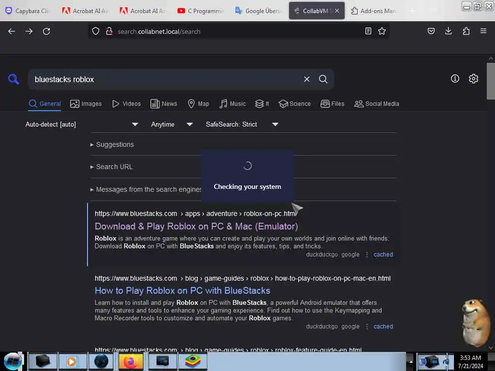This screenshot has height=371, width=495.
Task: Reload the current page
Action: tap(46, 31)
